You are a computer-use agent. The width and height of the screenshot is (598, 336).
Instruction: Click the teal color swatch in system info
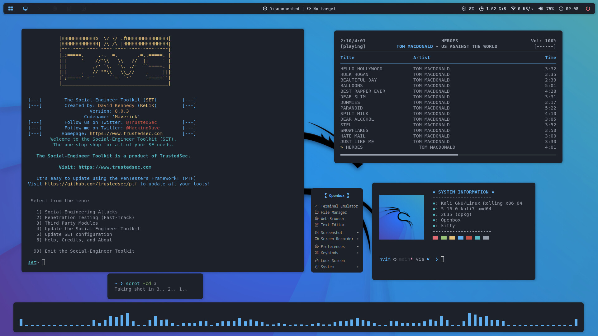[477, 238]
